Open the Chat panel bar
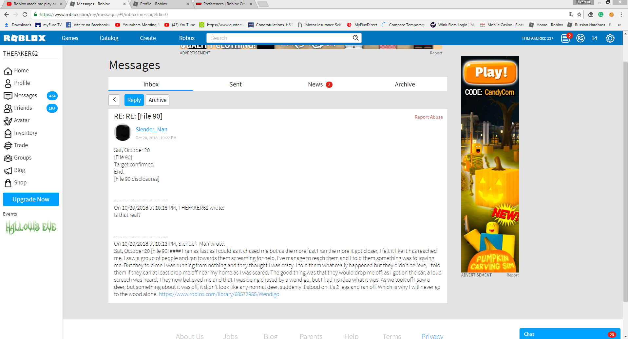628x339 pixels. [x=570, y=334]
